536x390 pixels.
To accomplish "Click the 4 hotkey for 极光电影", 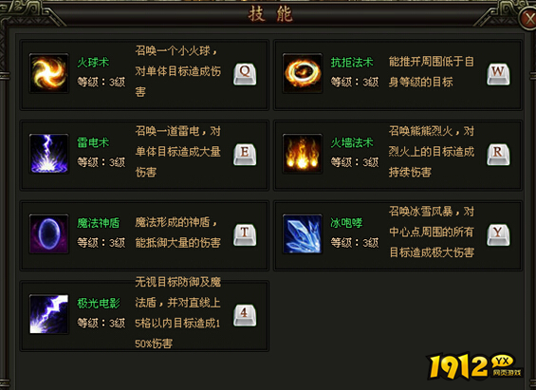I will pos(245,315).
